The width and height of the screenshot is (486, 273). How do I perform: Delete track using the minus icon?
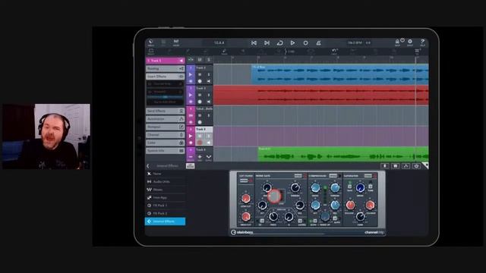[x=191, y=157]
